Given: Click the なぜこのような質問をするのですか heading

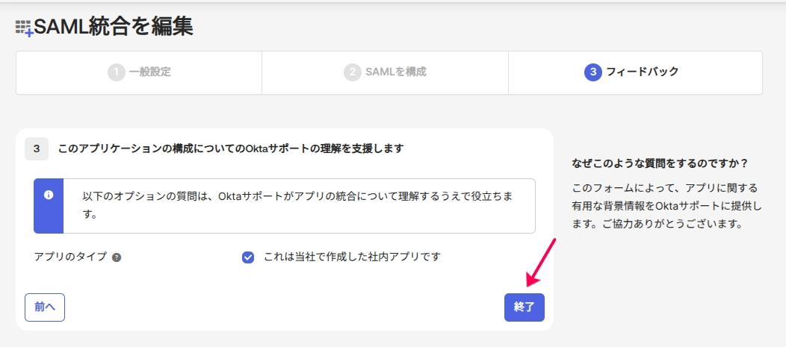Looking at the screenshot, I should tap(660, 163).
